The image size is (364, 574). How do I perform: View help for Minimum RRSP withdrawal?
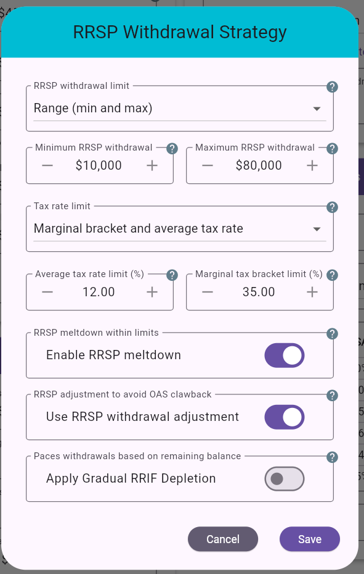pyautogui.click(x=172, y=148)
